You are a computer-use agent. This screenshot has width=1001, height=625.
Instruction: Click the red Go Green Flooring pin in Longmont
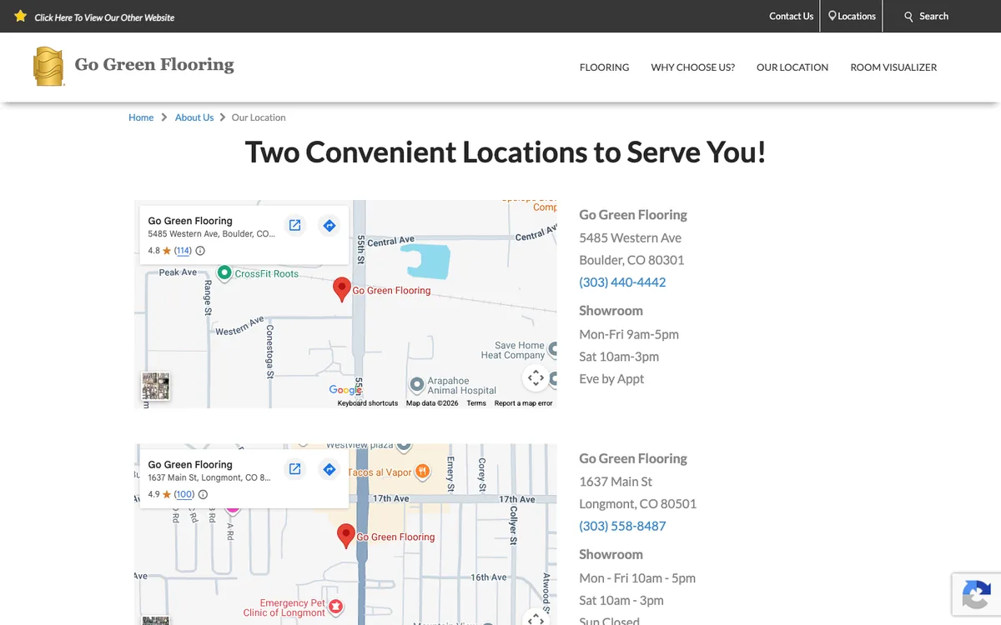pyautogui.click(x=346, y=536)
